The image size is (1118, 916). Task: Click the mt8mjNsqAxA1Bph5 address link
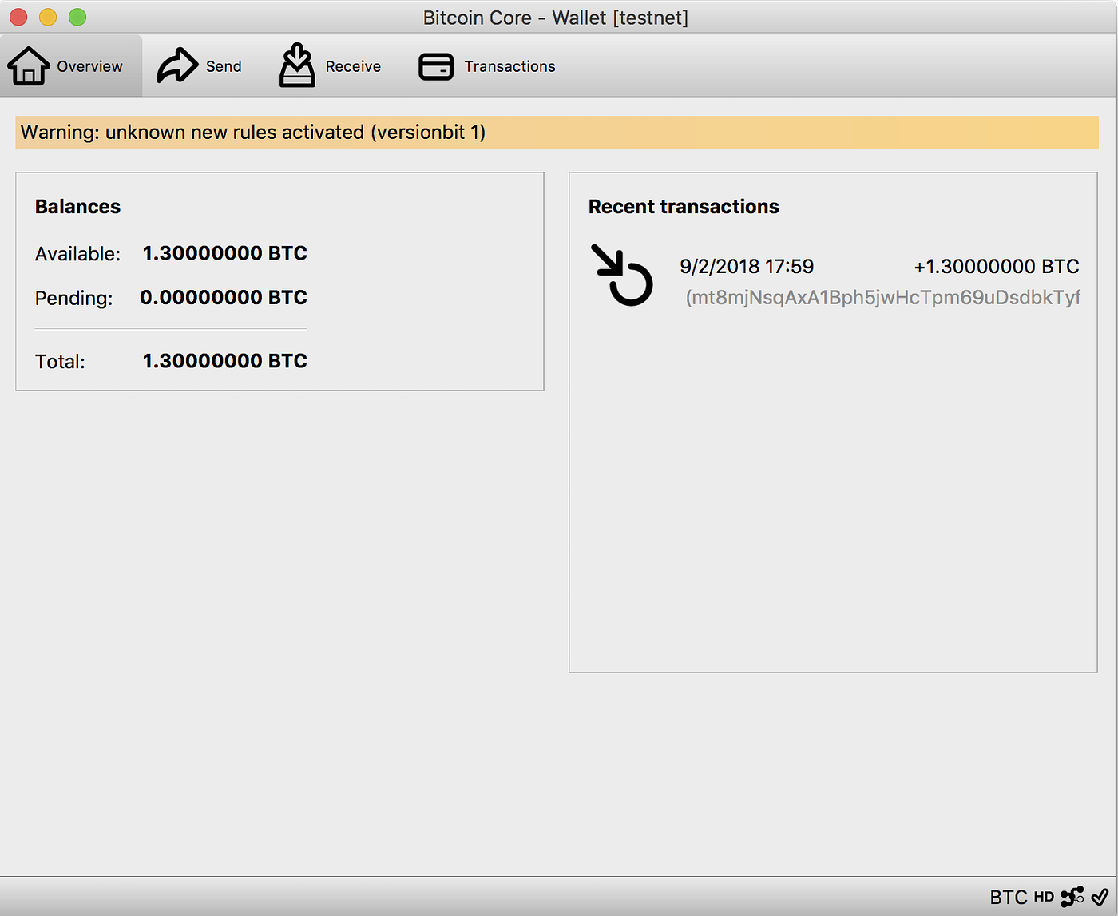click(x=882, y=297)
